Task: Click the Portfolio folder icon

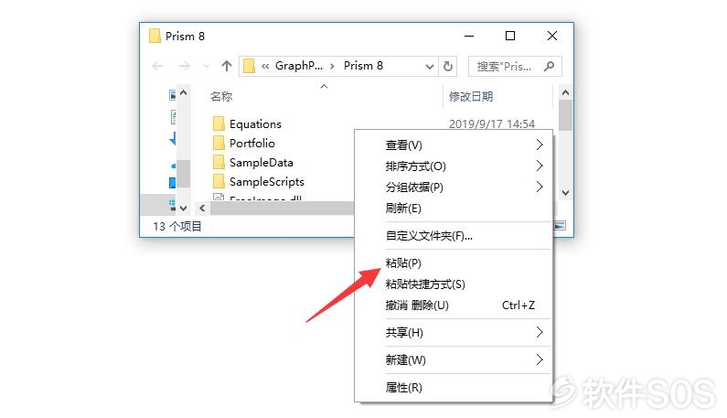Action: [219, 143]
